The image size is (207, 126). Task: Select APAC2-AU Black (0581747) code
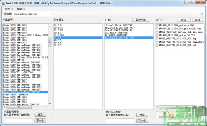click(x=129, y=28)
